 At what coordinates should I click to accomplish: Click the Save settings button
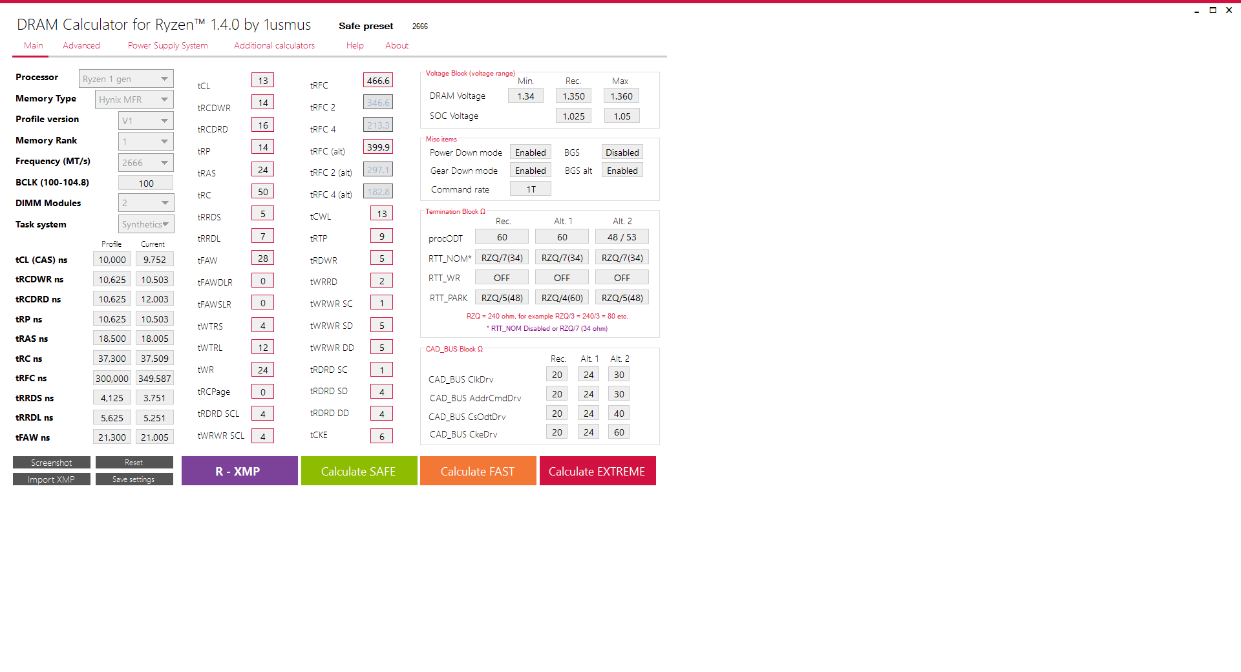tap(134, 479)
